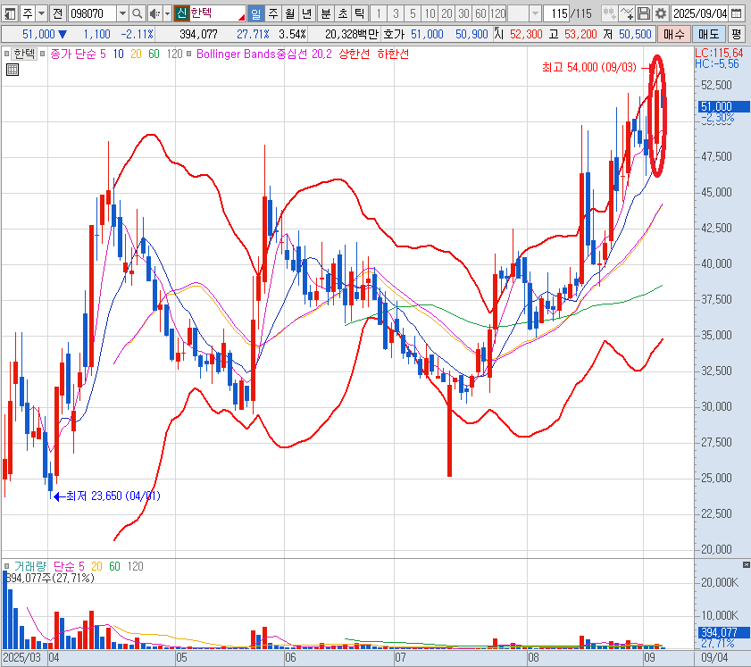751x667 pixels.
Task: Save the chart with floppy disk icon
Action: (x=644, y=13)
